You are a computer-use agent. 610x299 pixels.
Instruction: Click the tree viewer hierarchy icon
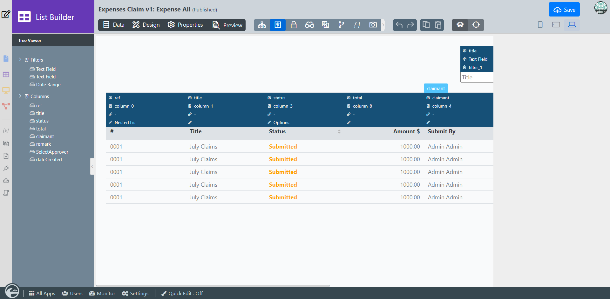point(262,25)
